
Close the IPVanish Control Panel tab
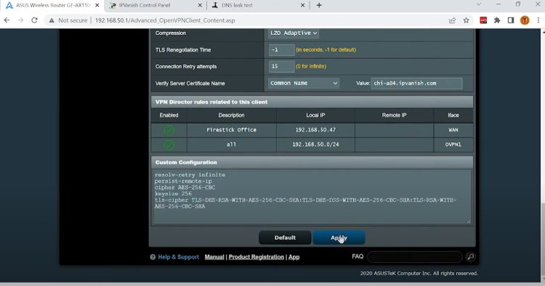(200, 5)
